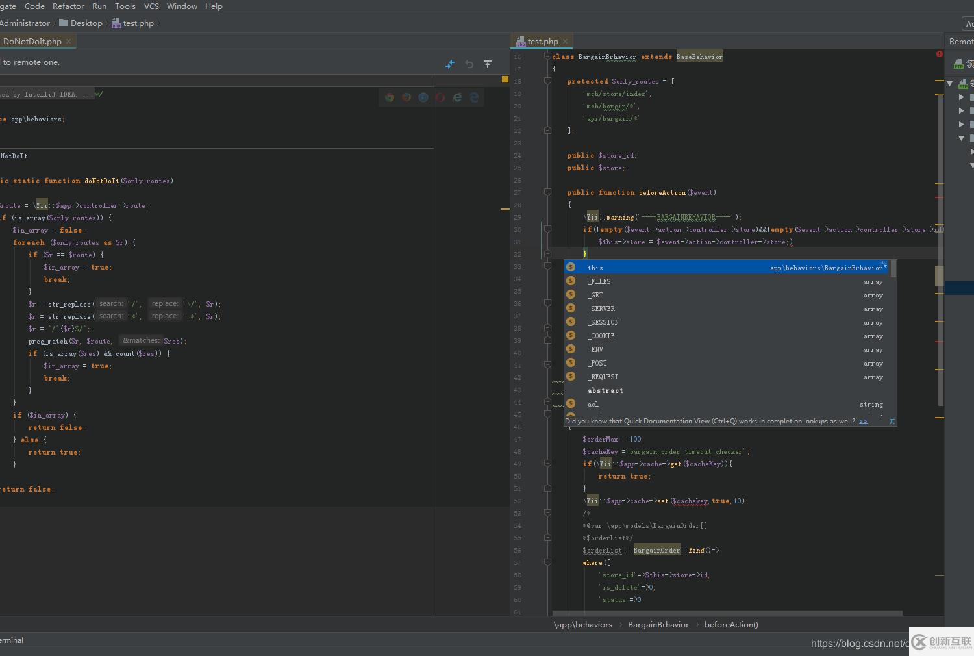
Task: Select _SESSION from the completion list
Action: tap(603, 322)
